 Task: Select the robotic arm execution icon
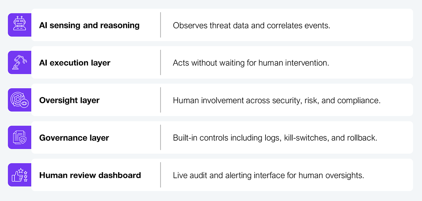(20, 62)
